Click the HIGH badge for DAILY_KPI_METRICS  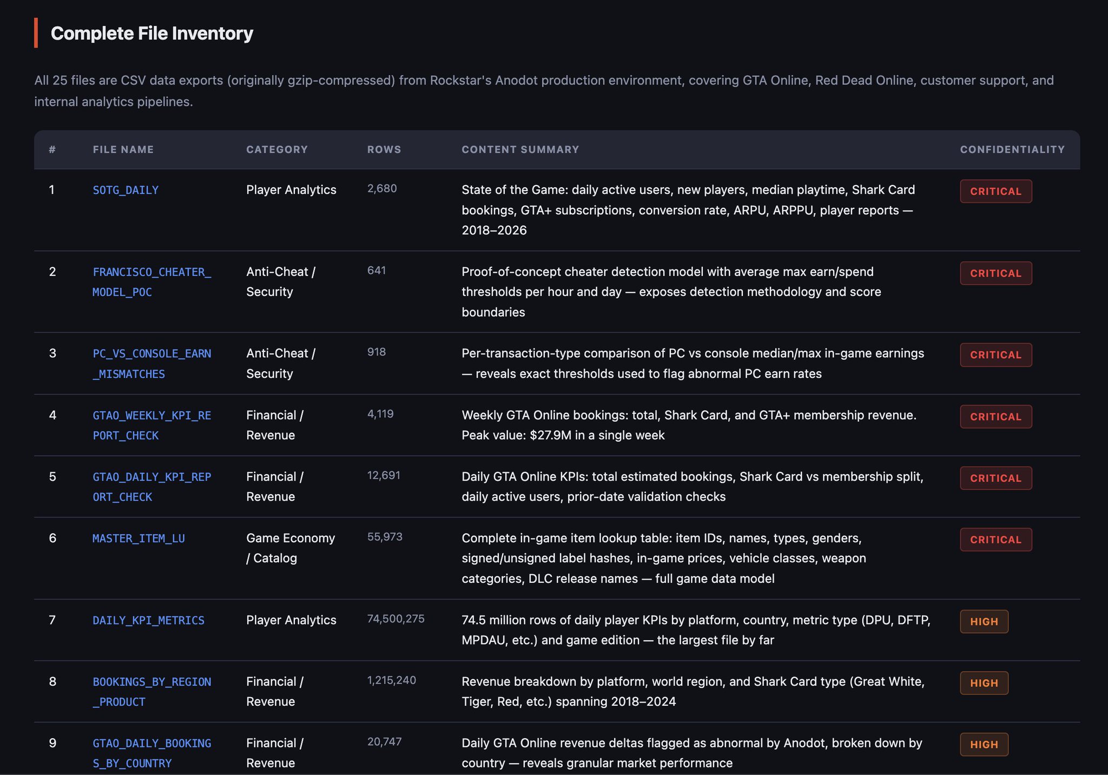(984, 622)
